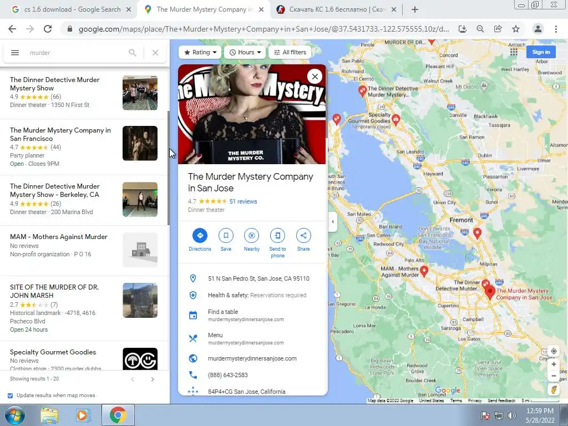Close the Murder Mystery Company place card

pyautogui.click(x=315, y=77)
